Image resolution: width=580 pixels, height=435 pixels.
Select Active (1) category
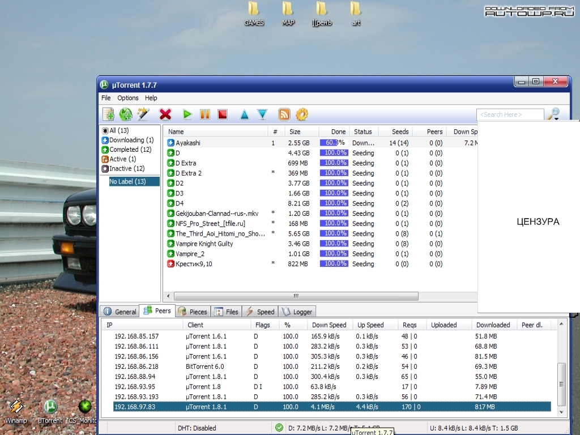click(119, 159)
